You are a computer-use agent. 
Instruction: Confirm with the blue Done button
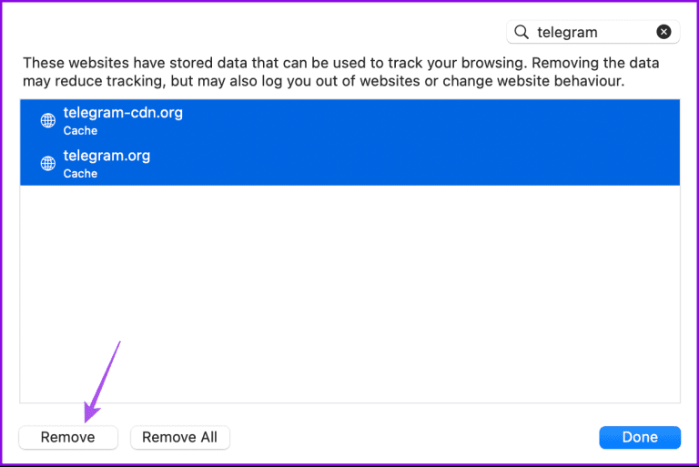[640, 437]
